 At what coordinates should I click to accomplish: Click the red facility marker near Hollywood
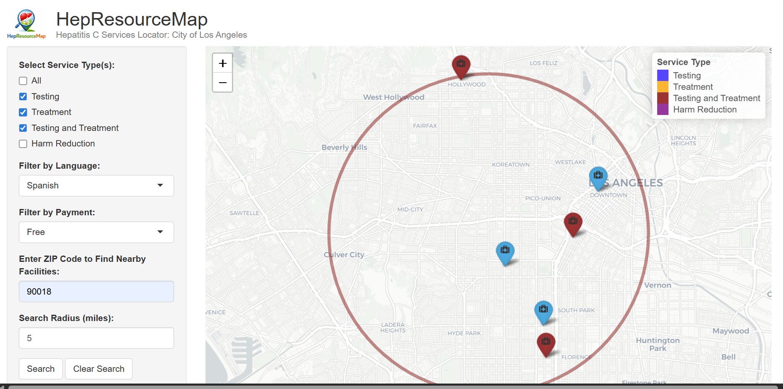(461, 65)
